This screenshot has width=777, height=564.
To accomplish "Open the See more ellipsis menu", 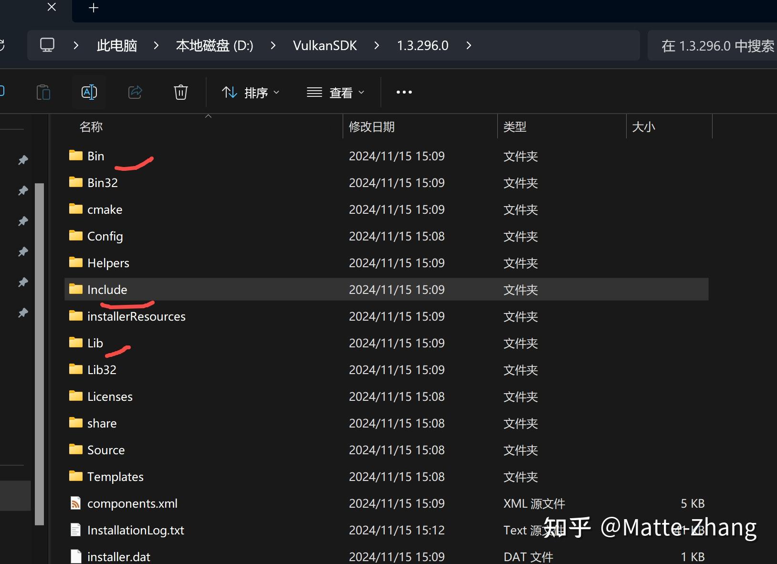I will point(403,92).
